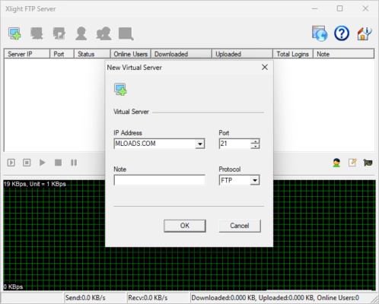Open Help with the question mark icon

coord(342,33)
